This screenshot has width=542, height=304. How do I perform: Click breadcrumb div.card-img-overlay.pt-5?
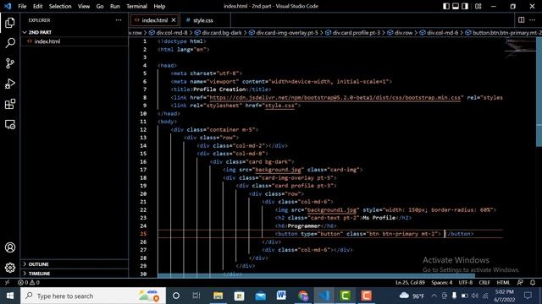[x=287, y=33]
